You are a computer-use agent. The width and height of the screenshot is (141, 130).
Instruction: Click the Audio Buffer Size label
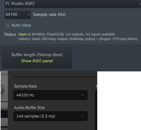(29, 108)
